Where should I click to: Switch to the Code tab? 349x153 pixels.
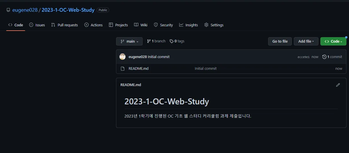pyautogui.click(x=16, y=25)
